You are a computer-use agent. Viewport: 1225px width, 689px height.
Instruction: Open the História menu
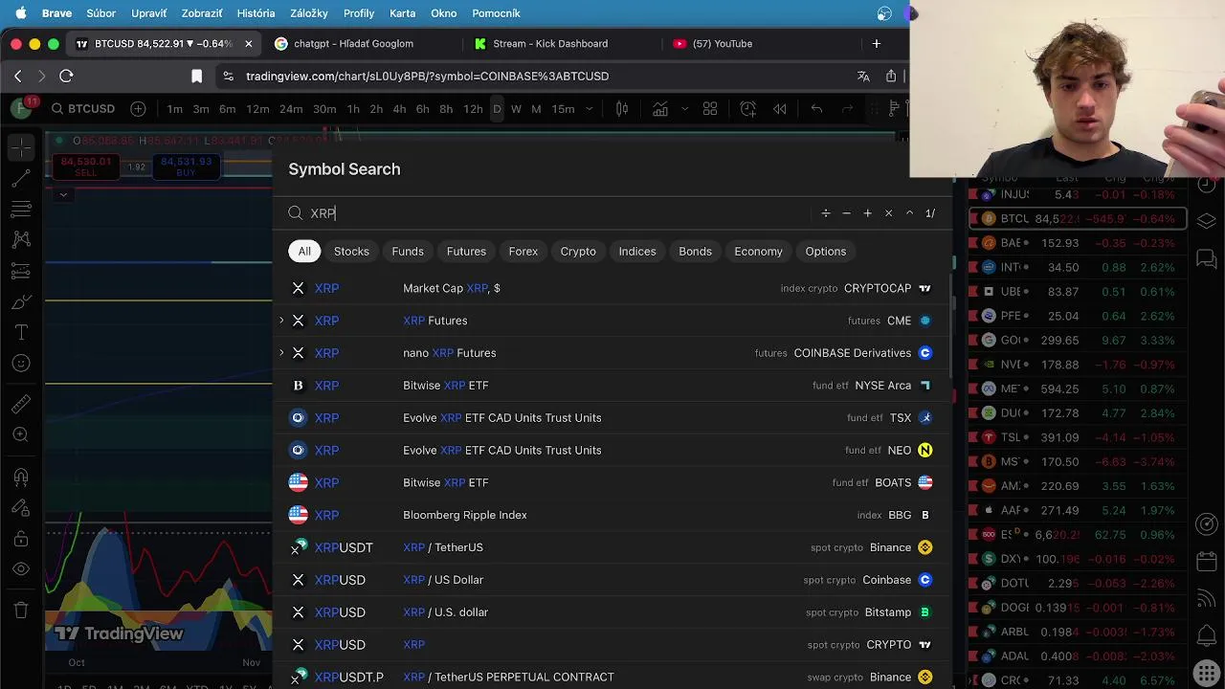[x=256, y=13]
